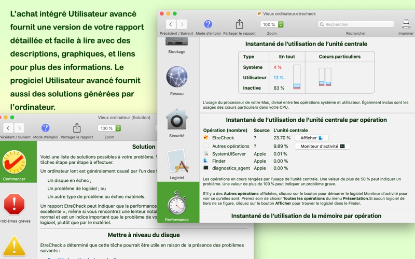Click the Finder 0.00 % value
This screenshot has height=259, width=415.
pos(281,161)
